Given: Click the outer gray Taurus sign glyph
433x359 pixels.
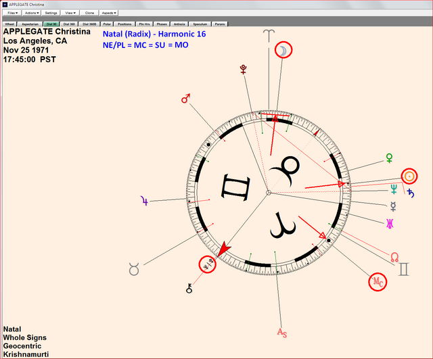Looking at the screenshot, I should (134, 269).
